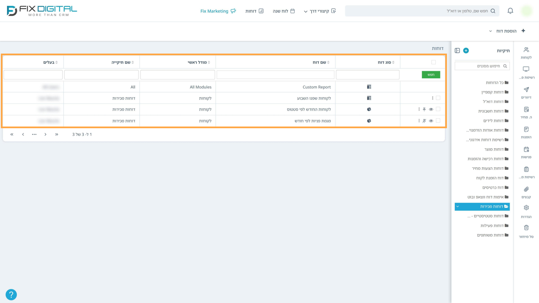Screen dimensions: 539x303
Task: Open the קיצורי דרך dropdown
Action: (x=320, y=11)
